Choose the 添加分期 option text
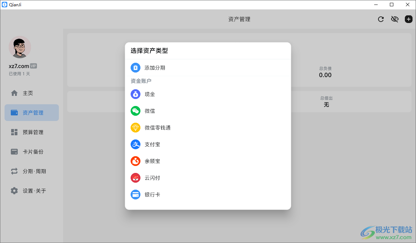 tap(155, 68)
